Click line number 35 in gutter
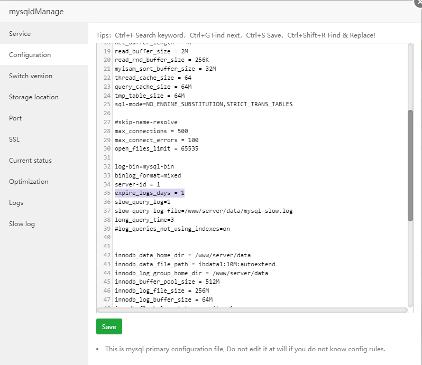The image size is (422, 365). [x=107, y=193]
